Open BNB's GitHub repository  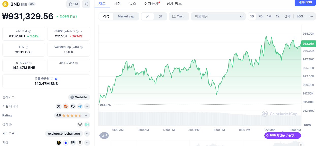click(x=73, y=106)
